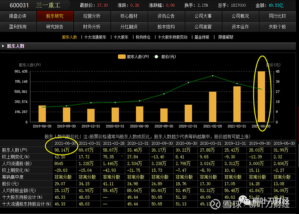The image size is (299, 214).
Task: Open the 分红融资 tab
Action: 129,26
